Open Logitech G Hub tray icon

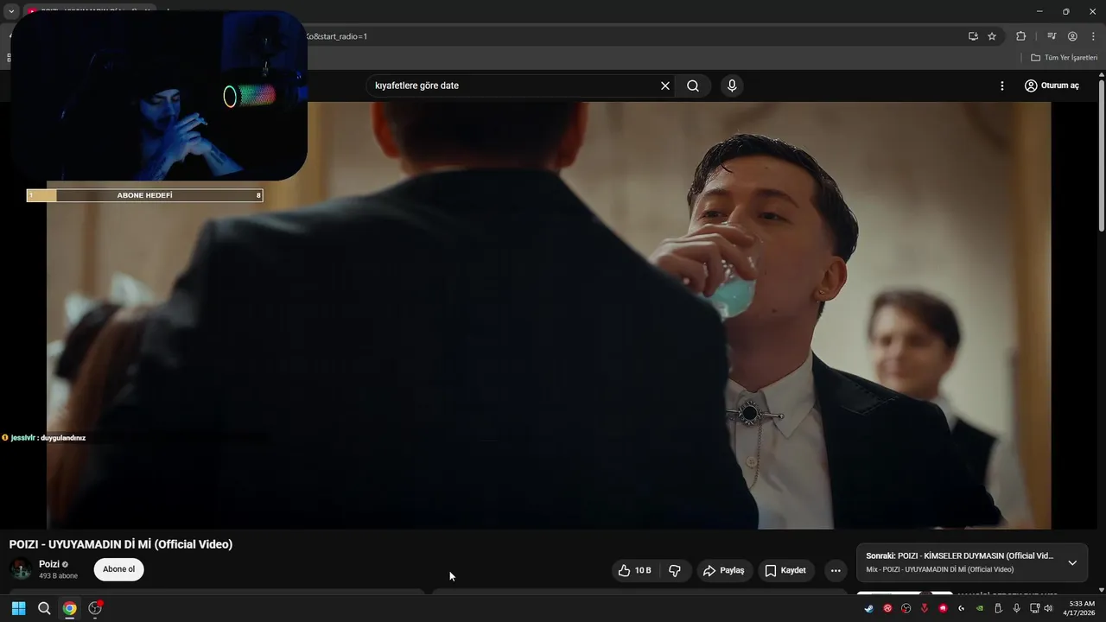(962, 608)
